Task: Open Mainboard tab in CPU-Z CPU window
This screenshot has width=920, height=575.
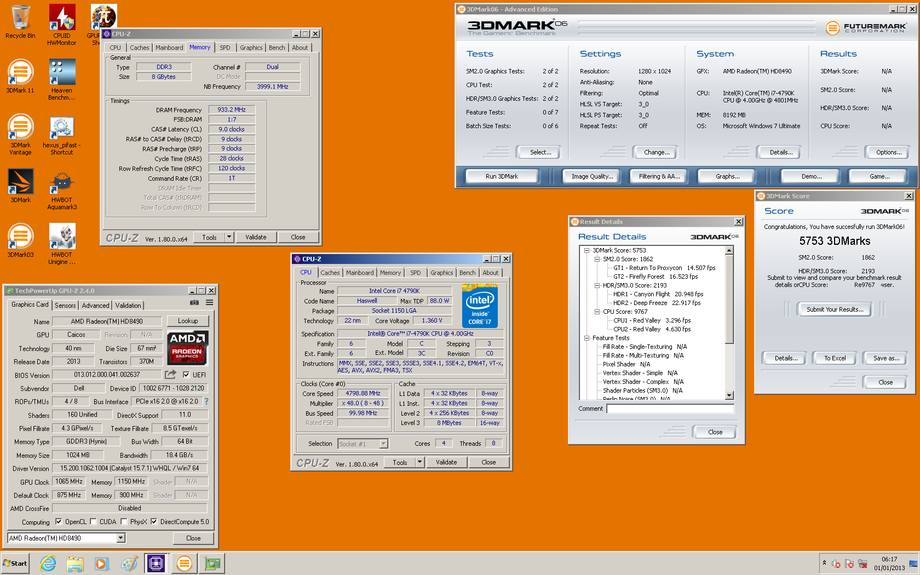Action: click(x=360, y=273)
